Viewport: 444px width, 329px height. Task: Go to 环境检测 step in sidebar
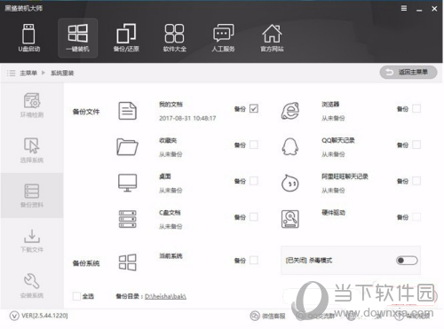click(x=32, y=106)
